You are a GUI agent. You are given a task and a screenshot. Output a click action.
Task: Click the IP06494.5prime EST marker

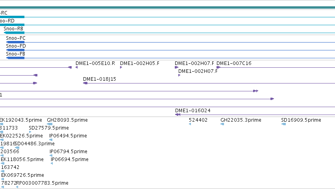pyautogui.click(x=51, y=140)
